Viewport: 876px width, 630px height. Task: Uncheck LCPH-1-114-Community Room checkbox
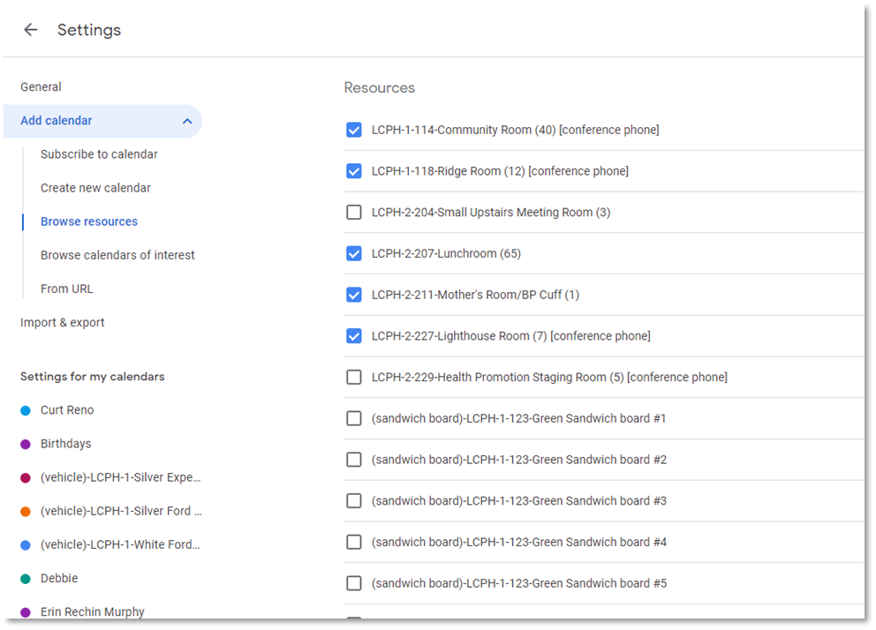coord(354,130)
